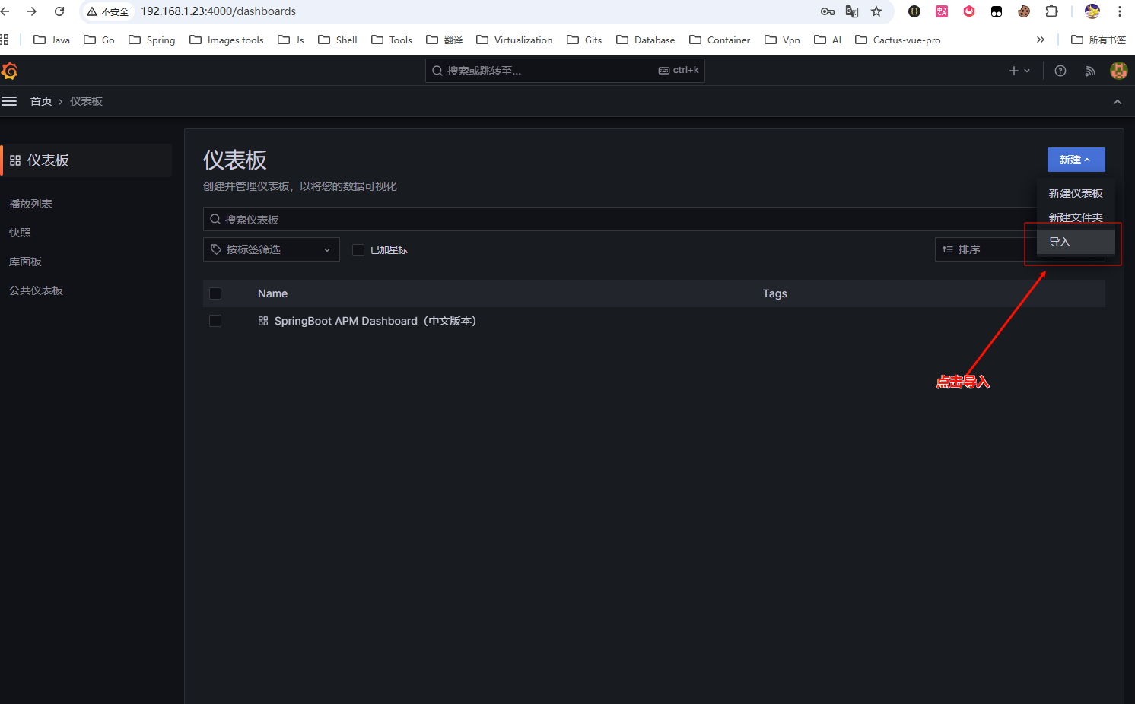Screen dimensions: 1135x704
Task: Open the help question mark icon
Action: [x=1060, y=71]
